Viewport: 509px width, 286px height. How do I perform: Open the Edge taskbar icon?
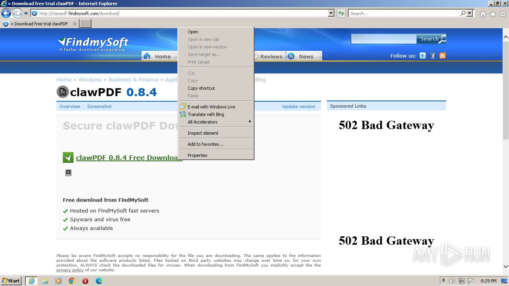99,281
